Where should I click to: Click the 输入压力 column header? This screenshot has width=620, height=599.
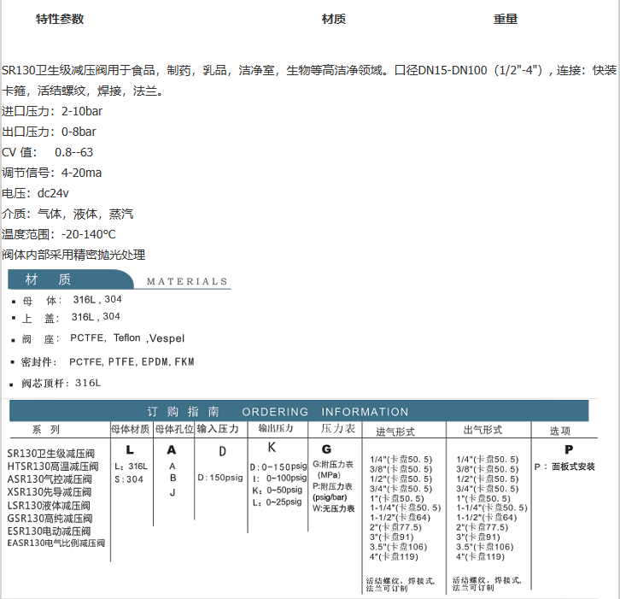(x=218, y=429)
